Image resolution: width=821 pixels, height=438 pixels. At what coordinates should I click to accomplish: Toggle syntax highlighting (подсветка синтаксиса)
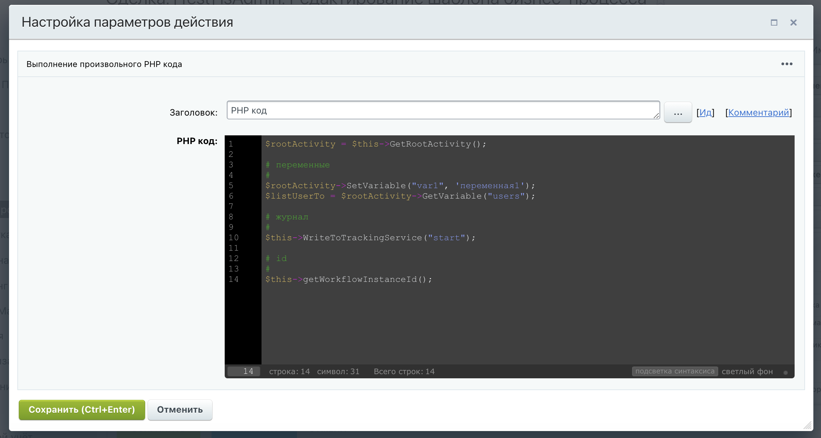click(674, 371)
